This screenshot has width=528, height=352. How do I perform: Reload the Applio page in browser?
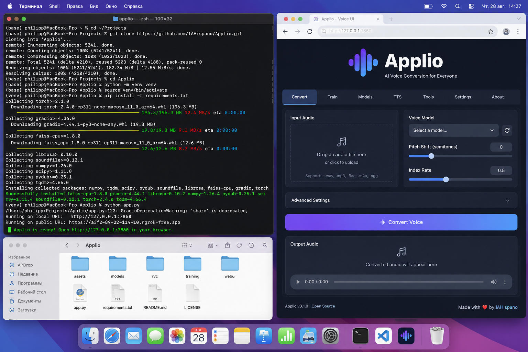310,31
